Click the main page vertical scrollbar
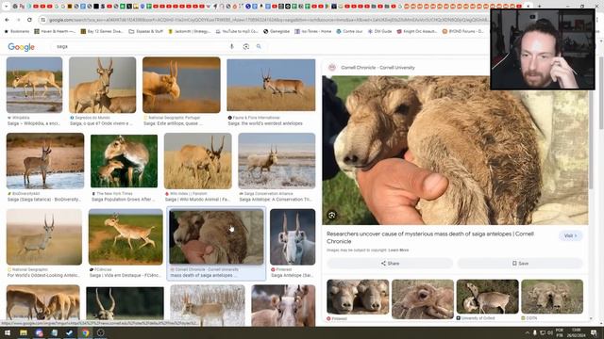The image size is (604, 339). [601, 92]
